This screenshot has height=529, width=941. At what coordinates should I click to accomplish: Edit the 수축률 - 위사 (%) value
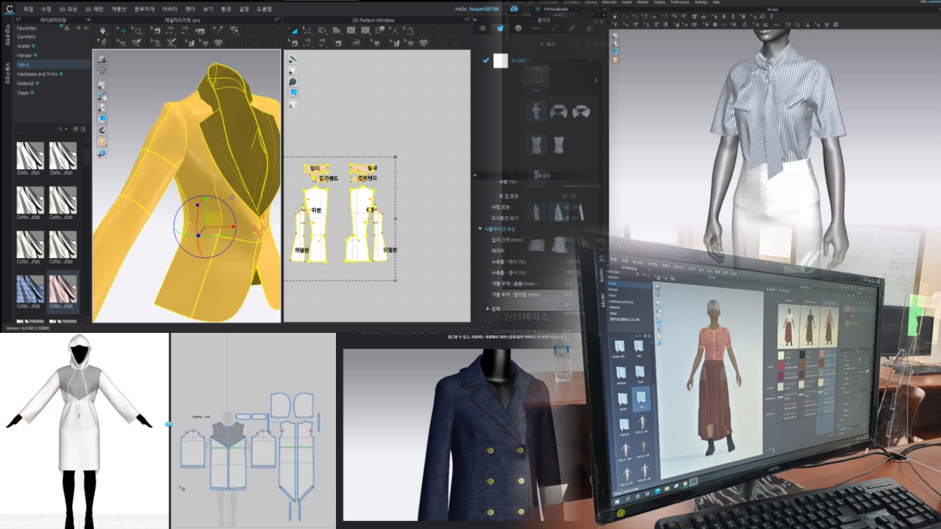point(572,262)
